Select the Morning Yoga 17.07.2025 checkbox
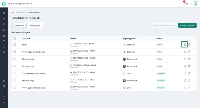Image resolution: width=200 pixels, height=108 pixels. tap(15, 66)
